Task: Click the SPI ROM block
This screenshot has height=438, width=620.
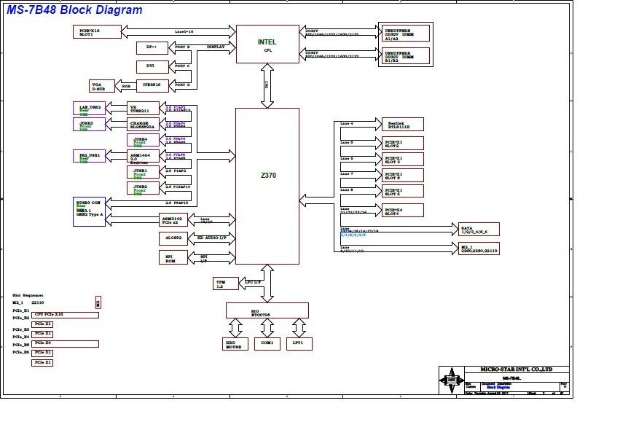Action: pyautogui.click(x=173, y=257)
